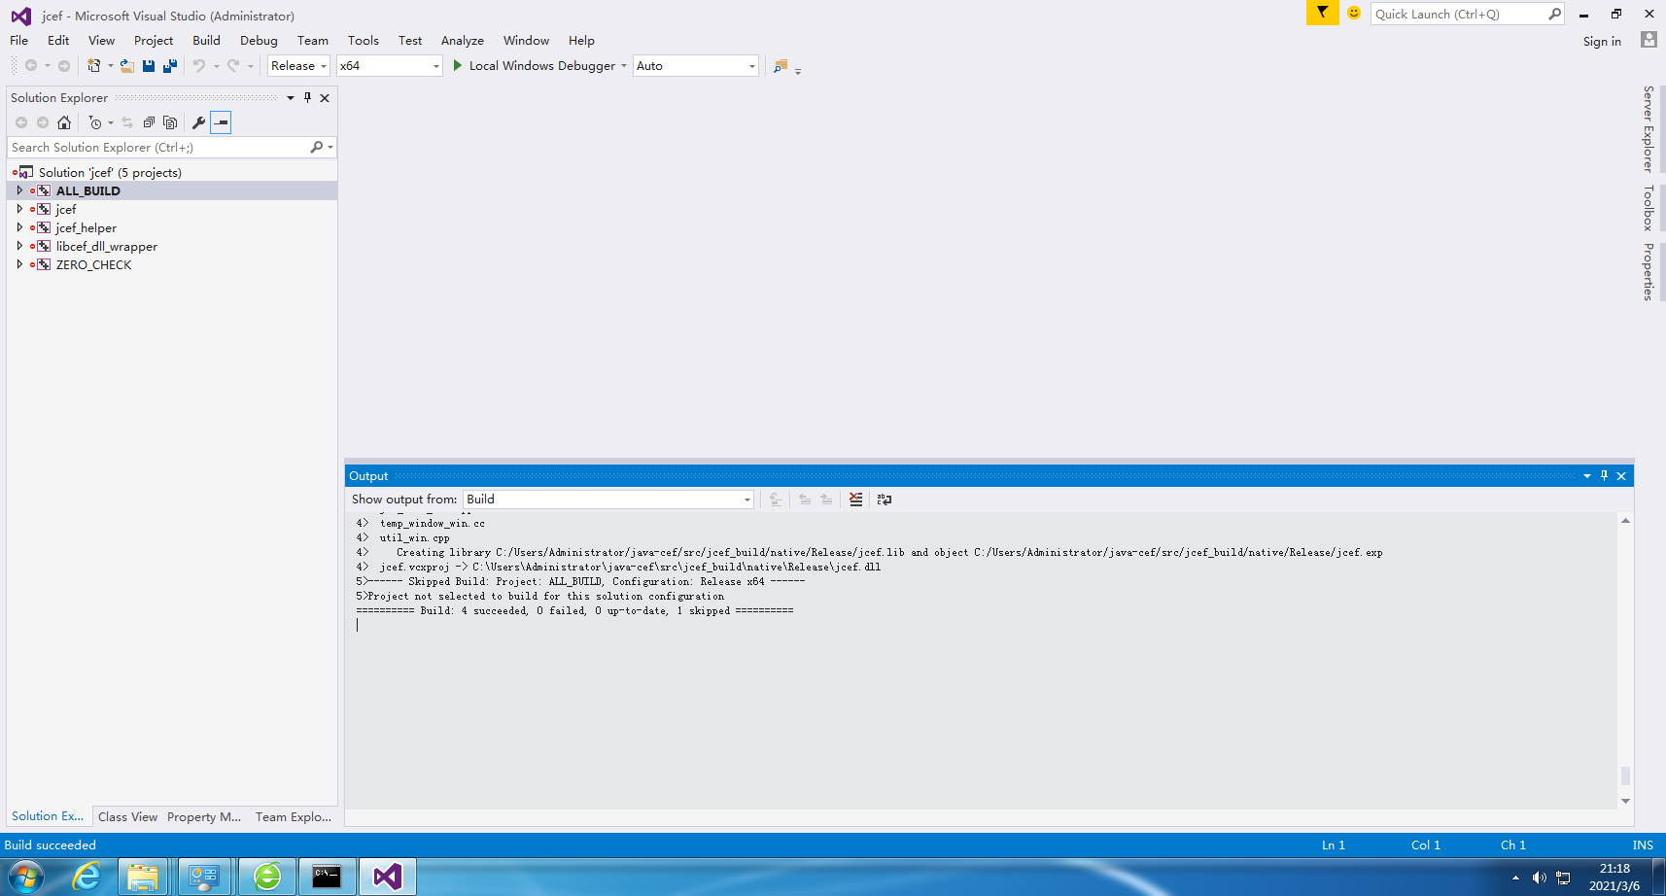Image resolution: width=1666 pixels, height=896 pixels.
Task: Click the Collapse All icon in Solution Explorer
Action: tap(149, 122)
